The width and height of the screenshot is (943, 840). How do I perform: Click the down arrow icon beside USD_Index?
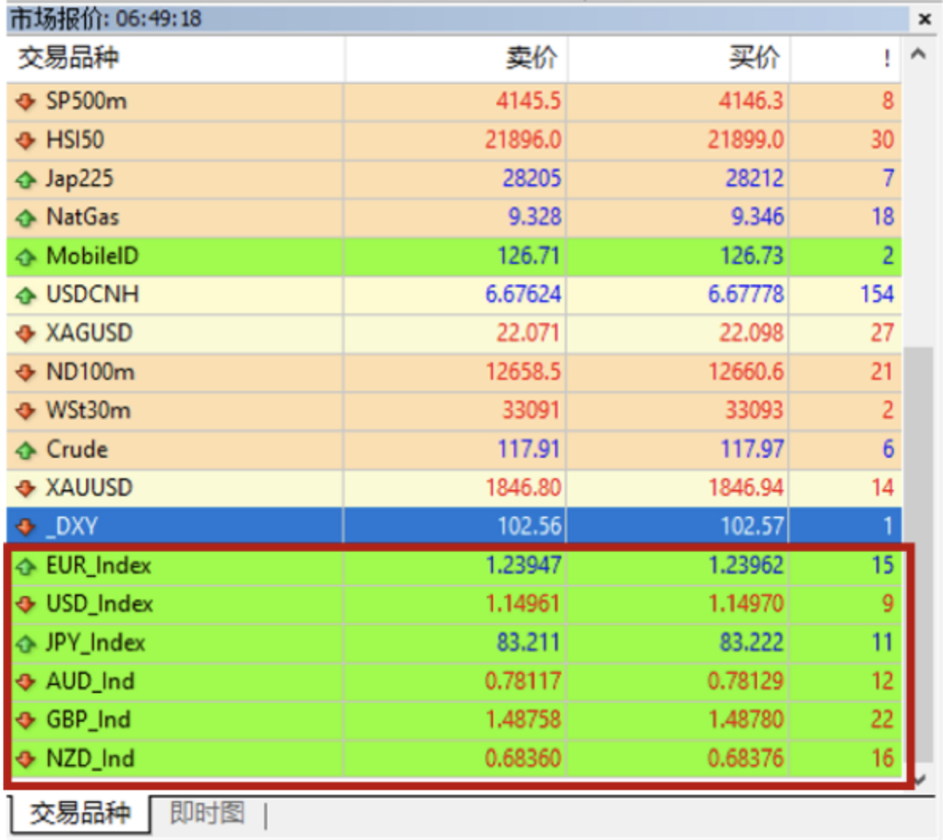click(26, 604)
